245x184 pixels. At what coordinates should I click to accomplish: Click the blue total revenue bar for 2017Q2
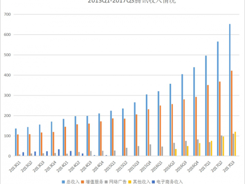(218, 99)
